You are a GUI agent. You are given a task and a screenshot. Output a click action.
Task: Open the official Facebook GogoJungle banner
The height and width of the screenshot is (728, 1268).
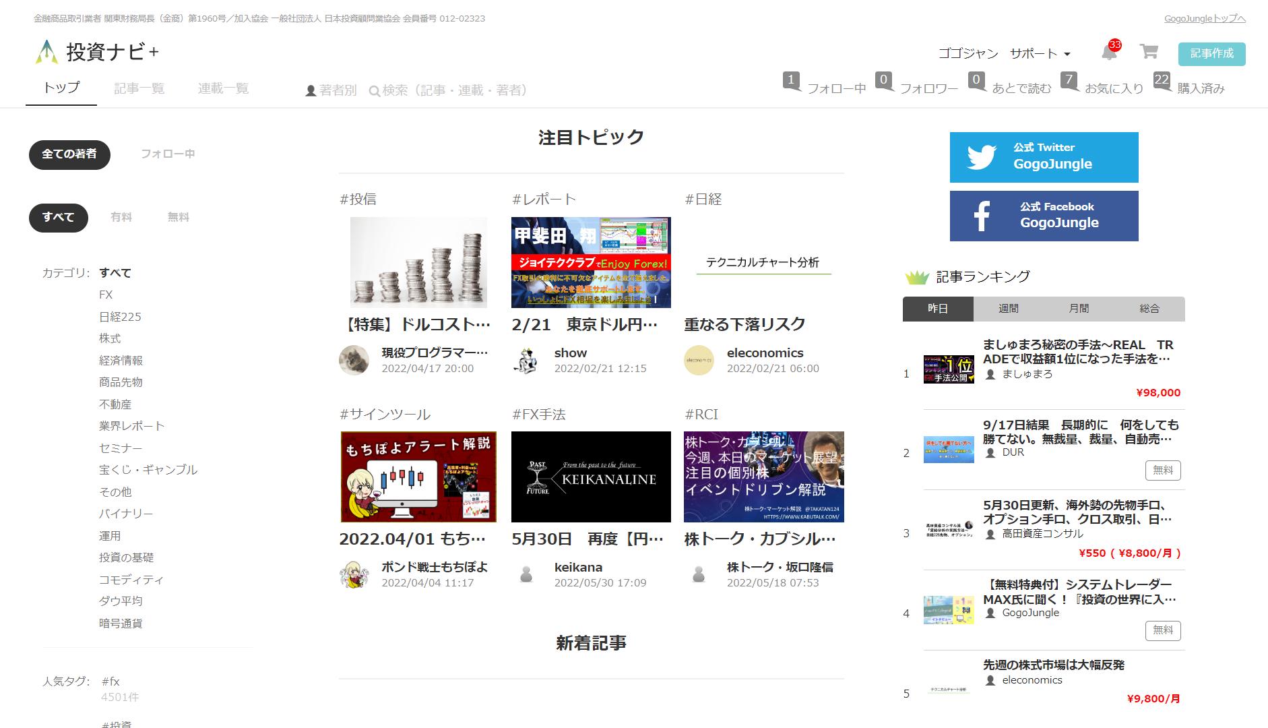pyautogui.click(x=1044, y=216)
